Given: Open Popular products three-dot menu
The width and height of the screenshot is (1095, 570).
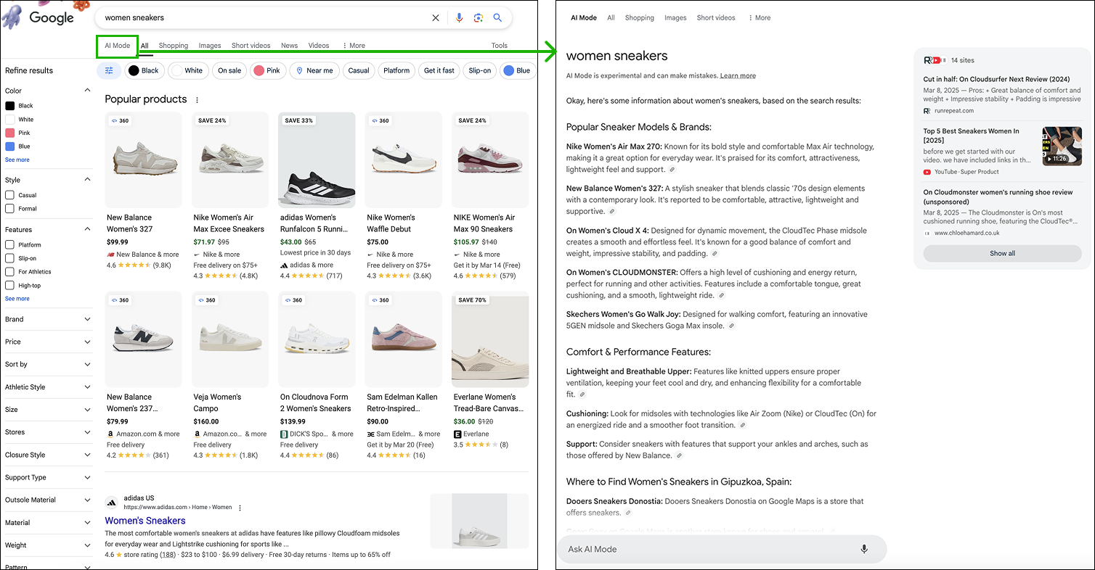Looking at the screenshot, I should [197, 100].
